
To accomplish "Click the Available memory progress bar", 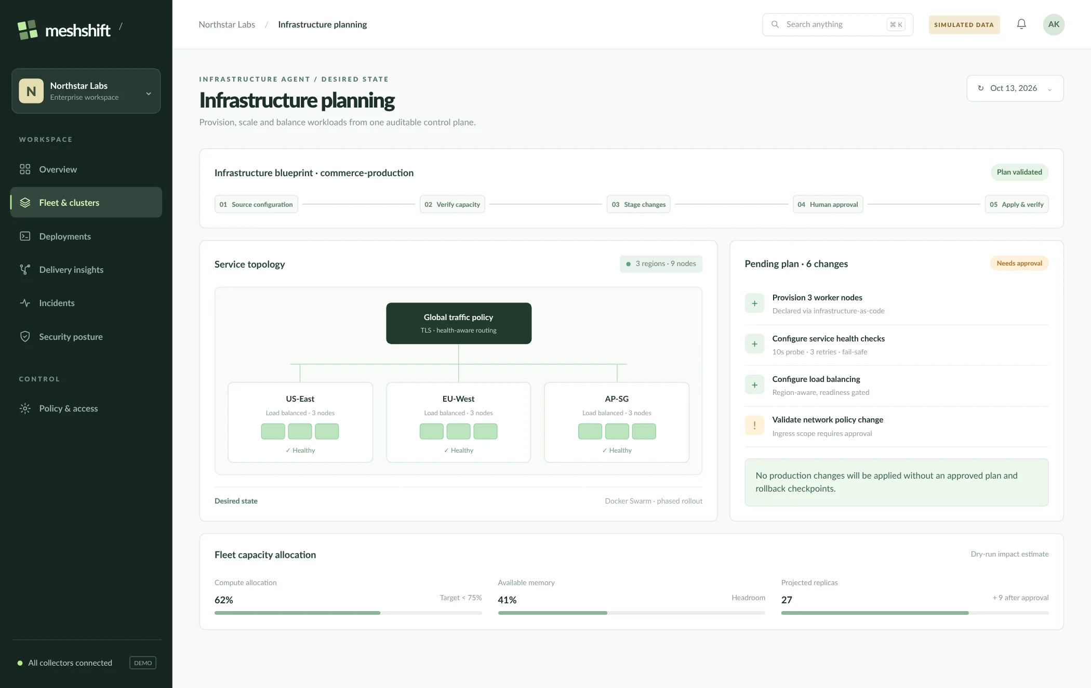I will click(632, 613).
